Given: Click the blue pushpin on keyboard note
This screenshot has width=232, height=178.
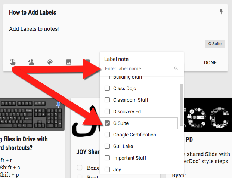Looking at the screenshot, I should (x=58, y=104).
